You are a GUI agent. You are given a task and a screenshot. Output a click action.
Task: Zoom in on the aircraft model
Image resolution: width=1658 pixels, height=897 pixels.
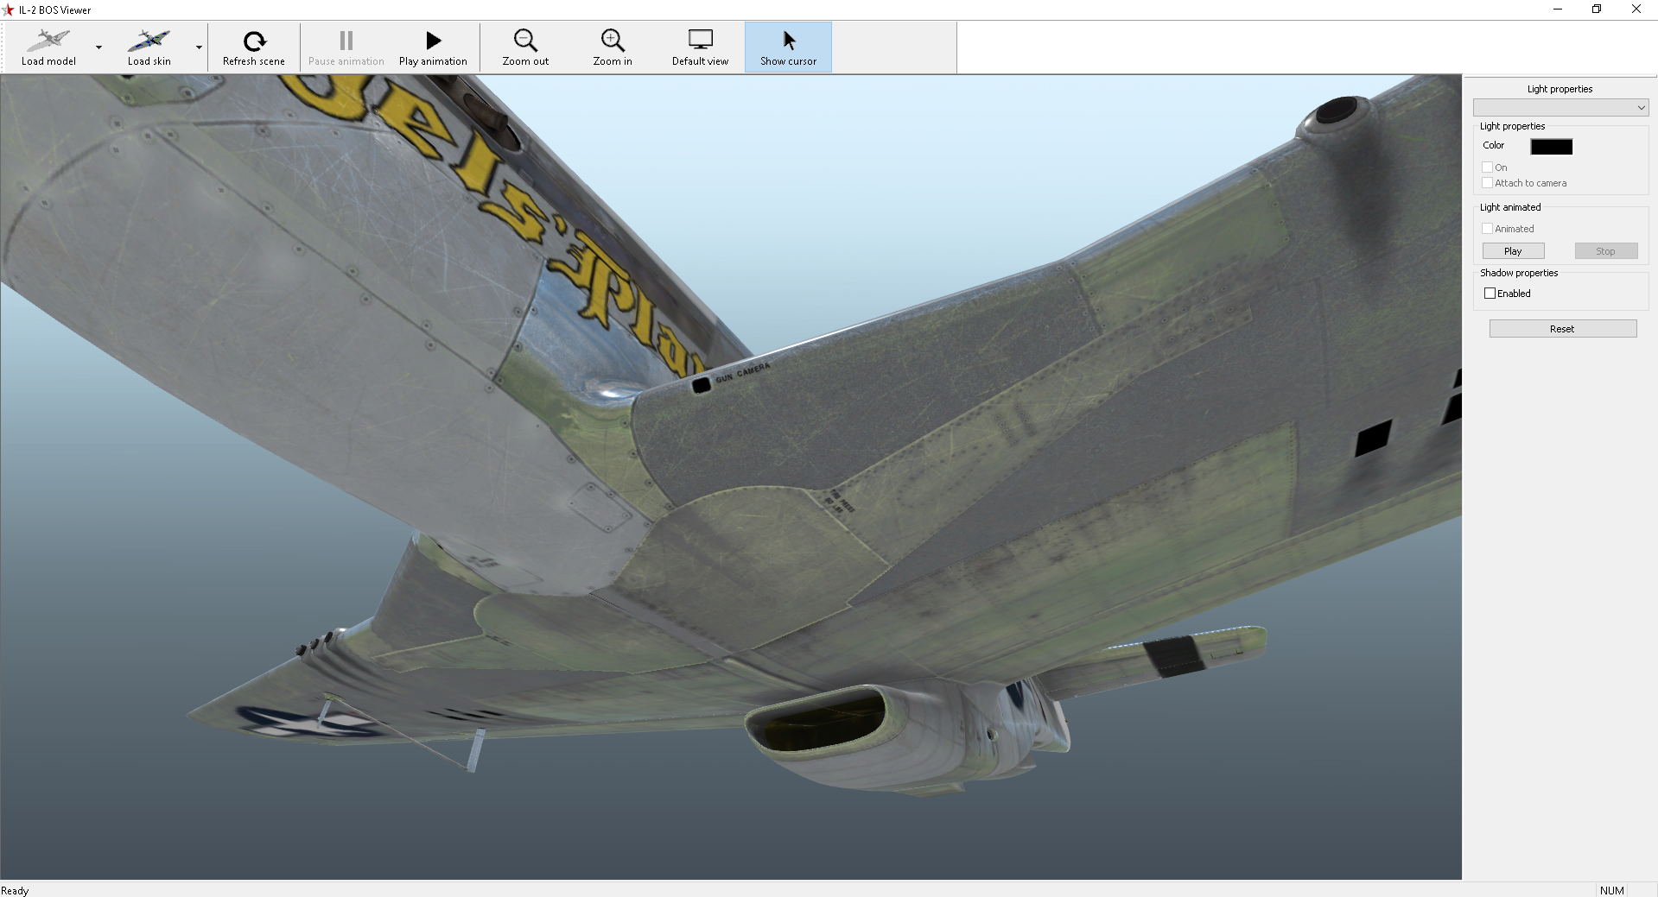click(613, 47)
